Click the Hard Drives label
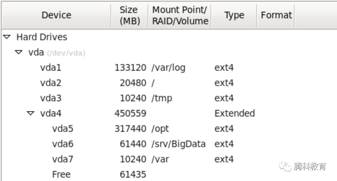 [x=42, y=37]
